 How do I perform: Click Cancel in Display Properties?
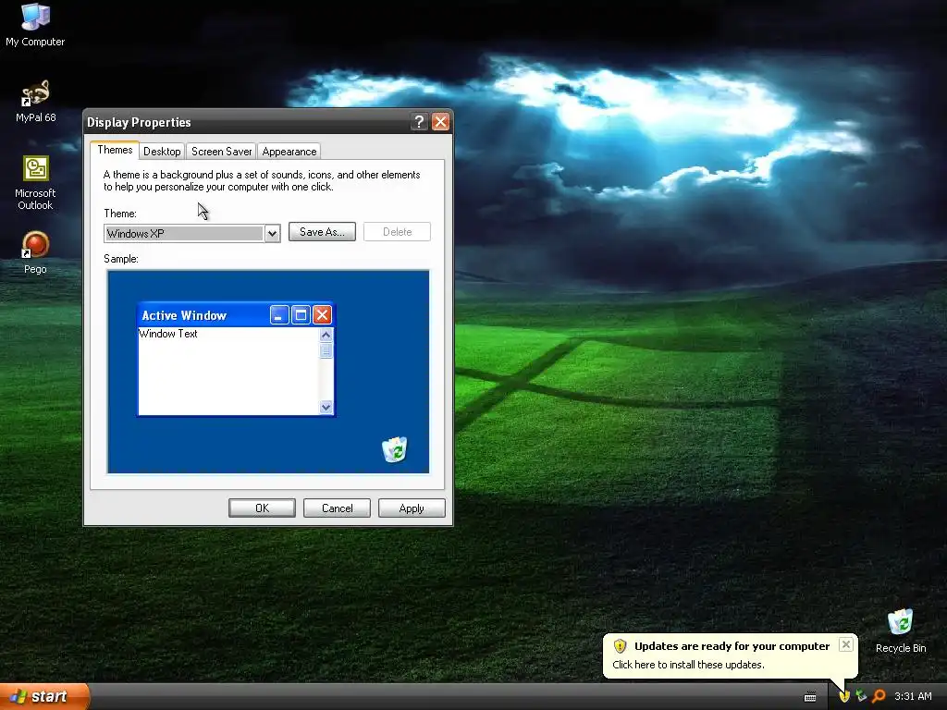click(337, 508)
